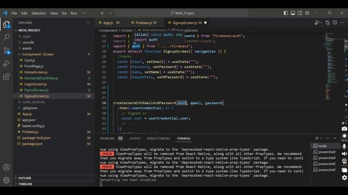The image size is (348, 195).
Task: Toggle the bottom panel layout icon
Action: 293,13
